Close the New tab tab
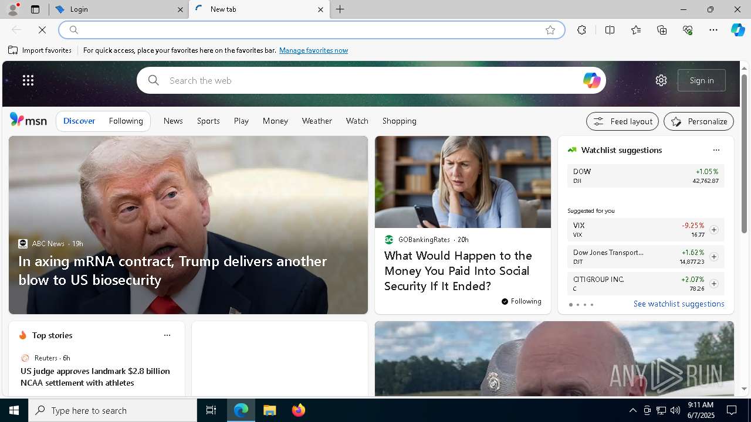Image resolution: width=751 pixels, height=422 pixels. [320, 9]
